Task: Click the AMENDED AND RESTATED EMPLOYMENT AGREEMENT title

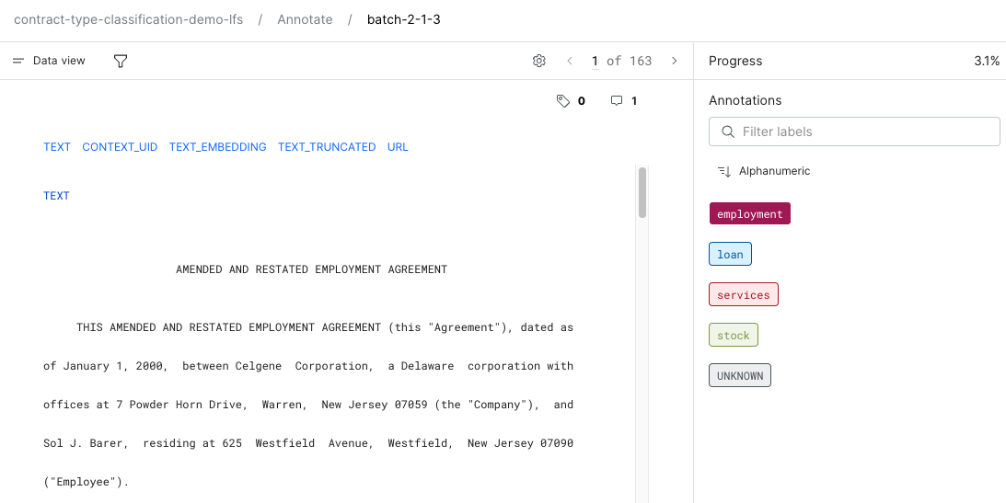Action: coord(312,269)
